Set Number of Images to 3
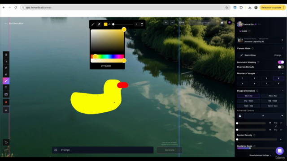 click(266, 78)
